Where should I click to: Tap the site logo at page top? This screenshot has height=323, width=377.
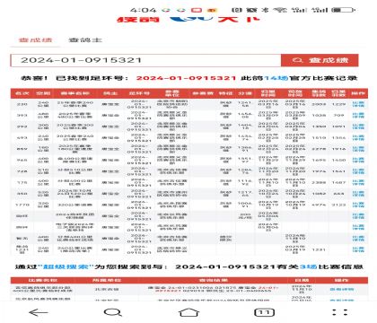[188, 20]
